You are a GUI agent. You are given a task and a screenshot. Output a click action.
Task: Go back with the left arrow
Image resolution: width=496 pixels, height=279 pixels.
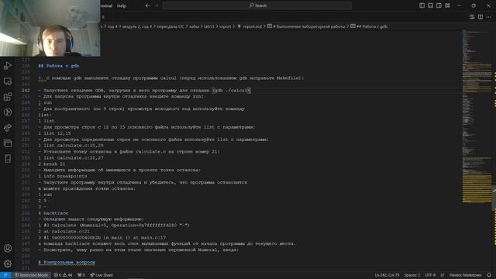(148, 5)
